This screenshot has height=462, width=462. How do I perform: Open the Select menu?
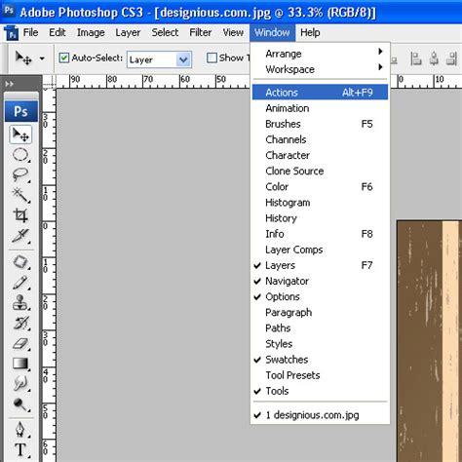pyautogui.click(x=165, y=32)
